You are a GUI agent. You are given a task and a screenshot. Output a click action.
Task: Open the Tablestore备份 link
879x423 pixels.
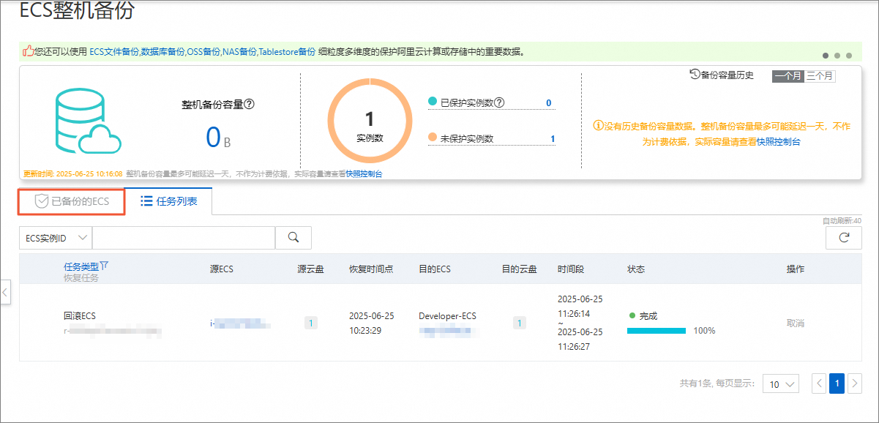(x=288, y=52)
